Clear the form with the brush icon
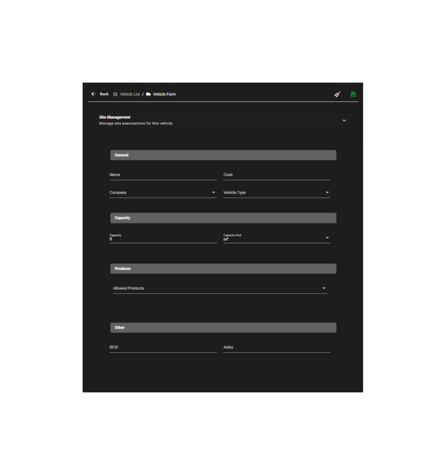The image size is (446, 475). pyautogui.click(x=337, y=94)
